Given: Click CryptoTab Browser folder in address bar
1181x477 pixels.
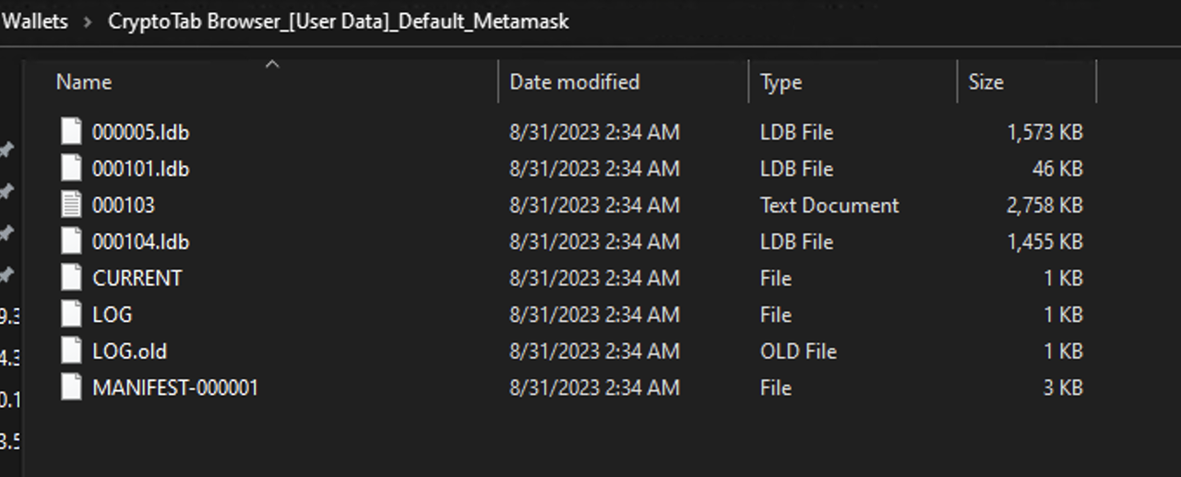Looking at the screenshot, I should [339, 20].
